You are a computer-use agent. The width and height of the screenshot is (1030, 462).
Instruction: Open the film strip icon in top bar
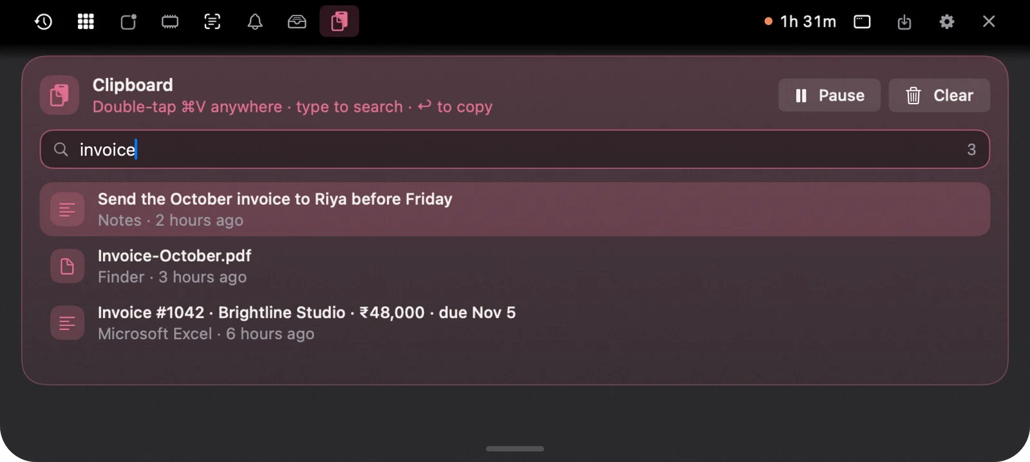(x=170, y=22)
